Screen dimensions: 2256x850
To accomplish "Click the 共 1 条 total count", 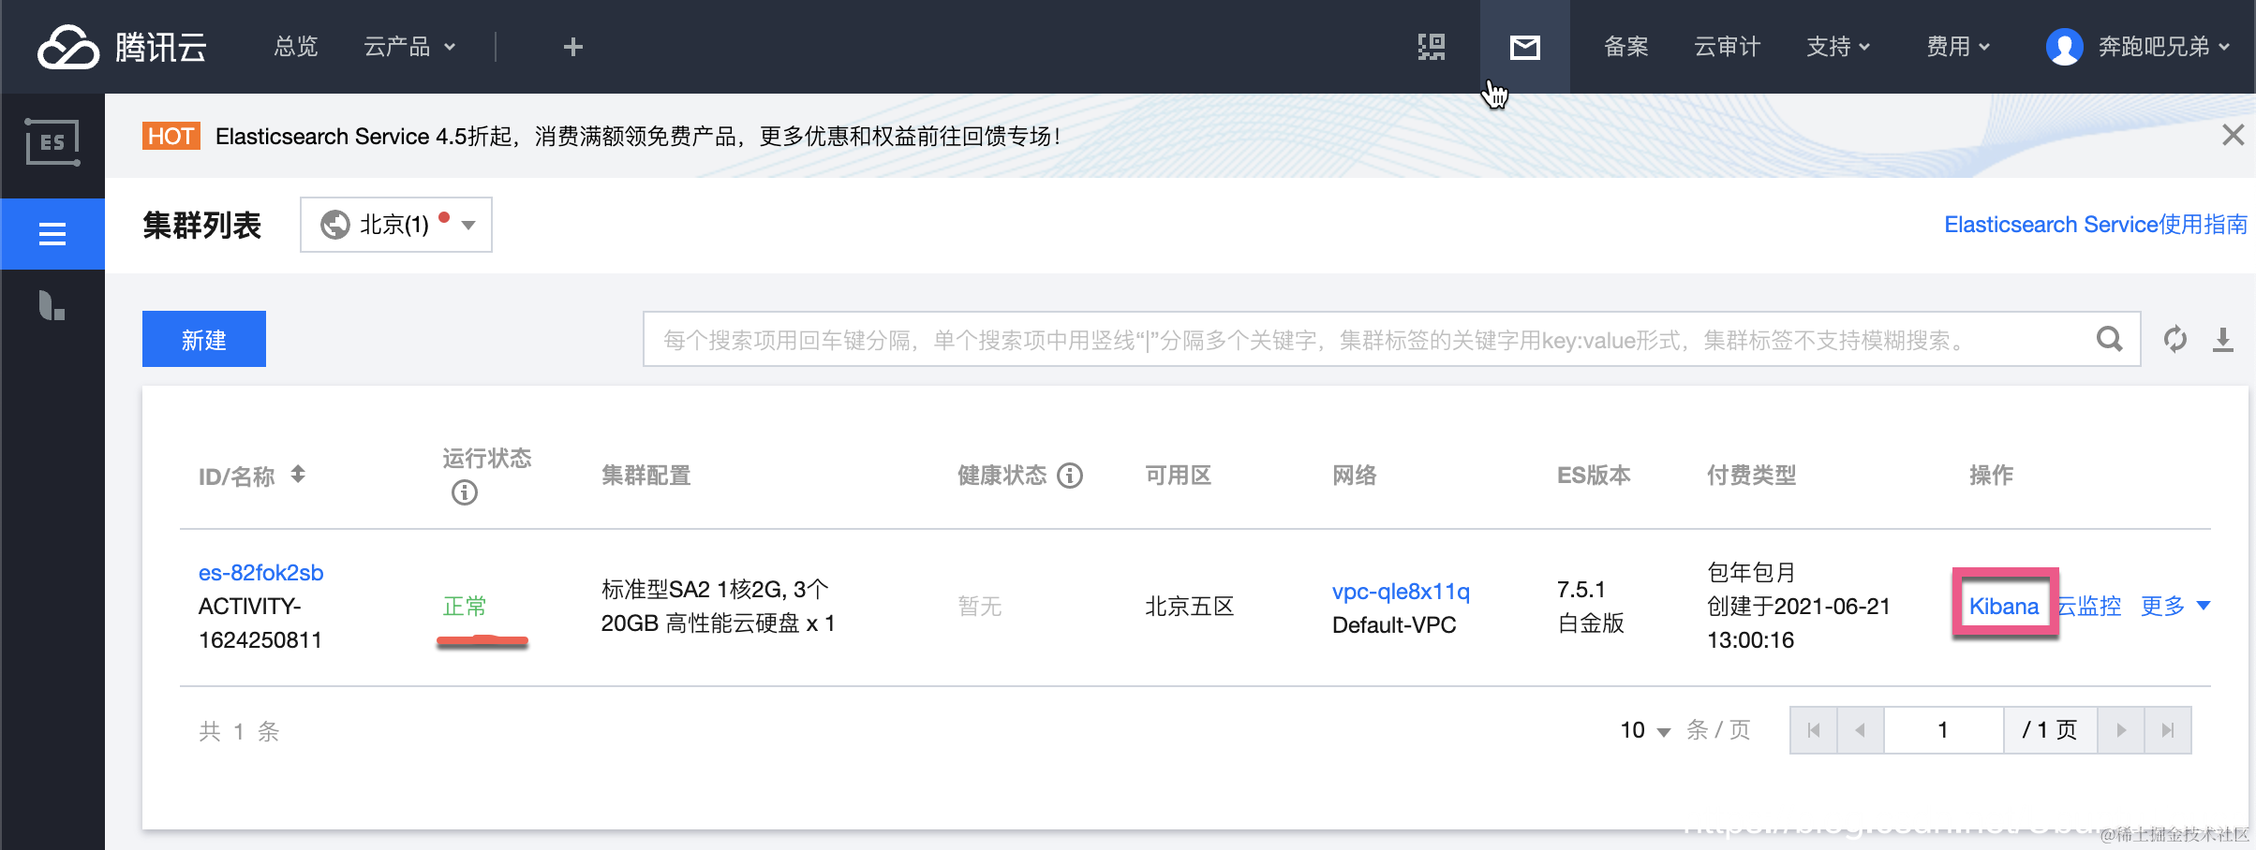I will (239, 731).
